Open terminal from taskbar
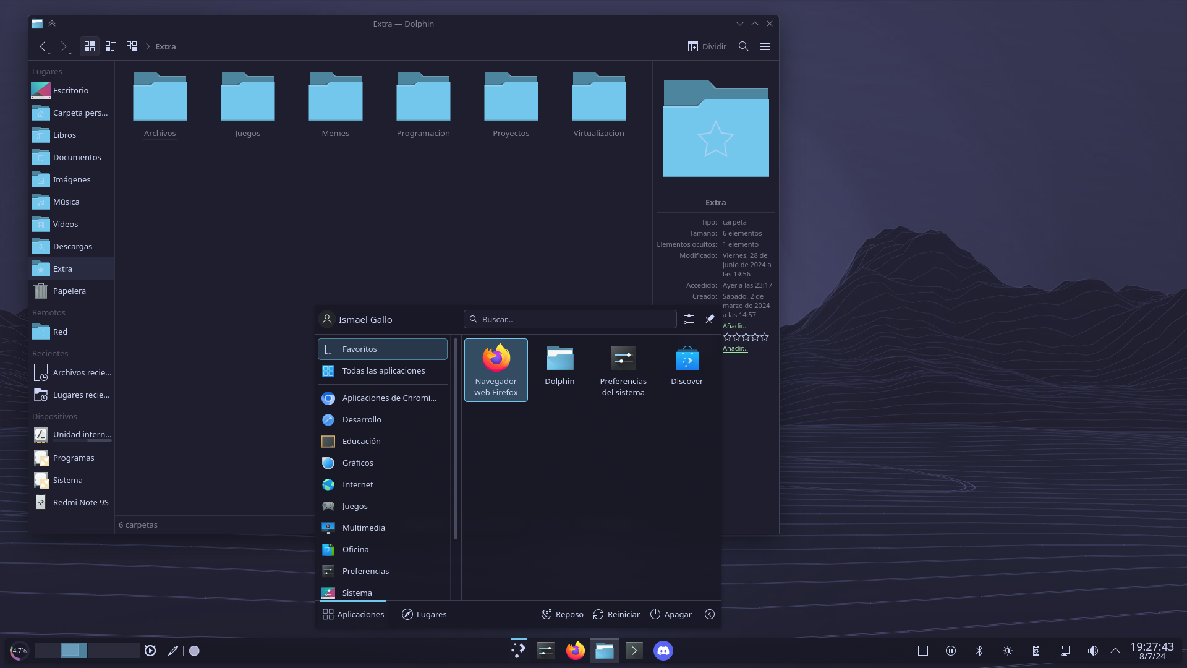This screenshot has height=668, width=1187. pyautogui.click(x=634, y=651)
